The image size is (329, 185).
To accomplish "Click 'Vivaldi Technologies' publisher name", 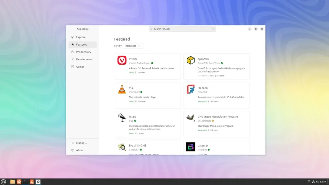I will tap(140, 63).
